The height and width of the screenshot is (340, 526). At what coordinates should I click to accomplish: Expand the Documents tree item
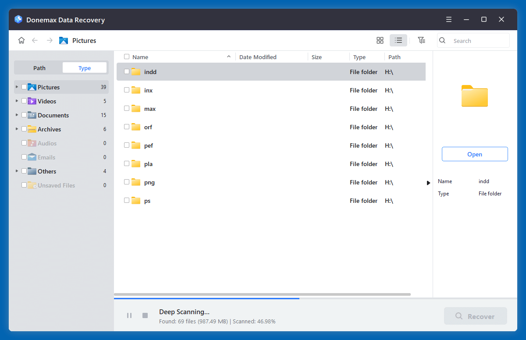17,115
